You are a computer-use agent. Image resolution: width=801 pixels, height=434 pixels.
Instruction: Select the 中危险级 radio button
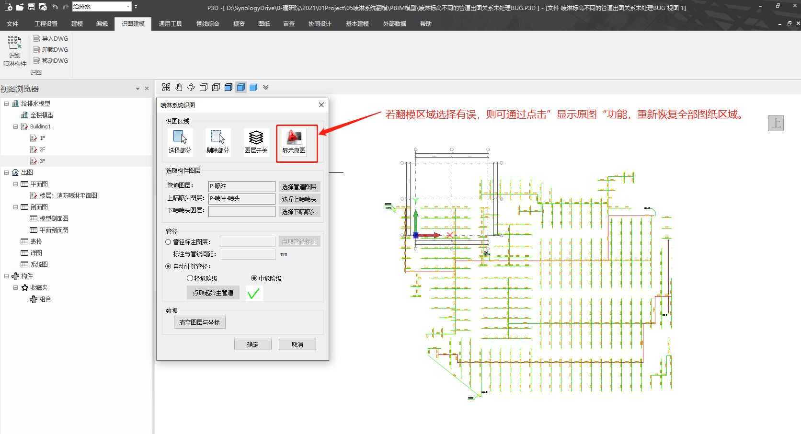point(254,278)
